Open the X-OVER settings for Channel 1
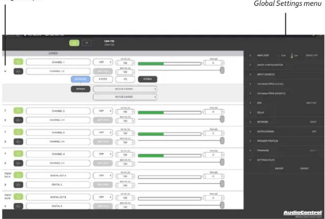This screenshot has height=219, width=325. point(103,79)
